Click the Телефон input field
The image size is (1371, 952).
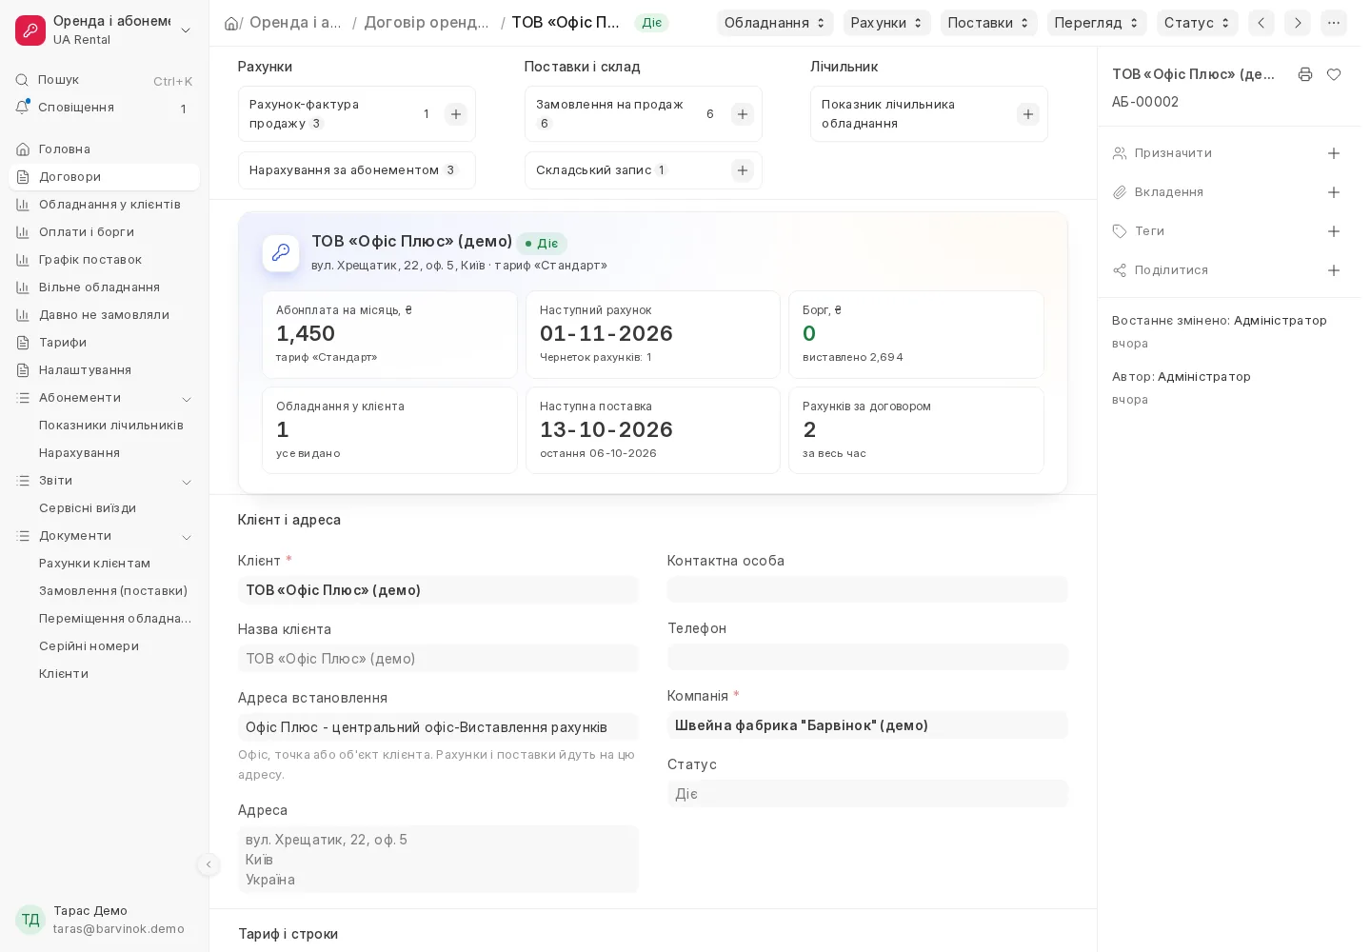click(x=867, y=657)
